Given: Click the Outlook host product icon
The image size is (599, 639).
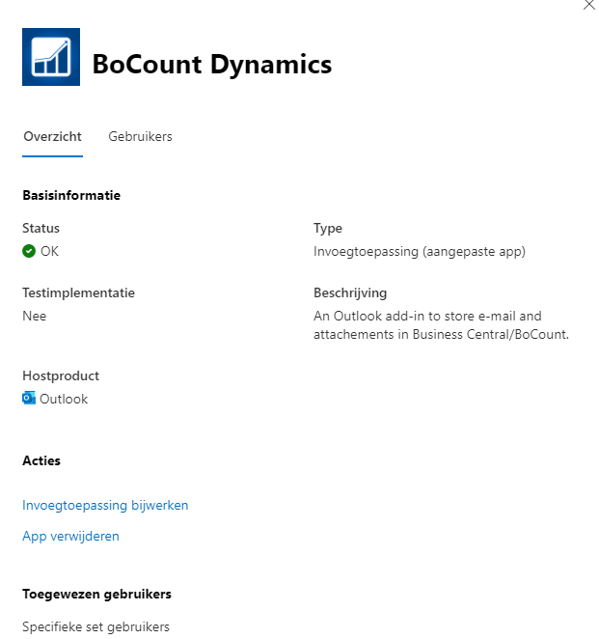Looking at the screenshot, I should point(29,398).
